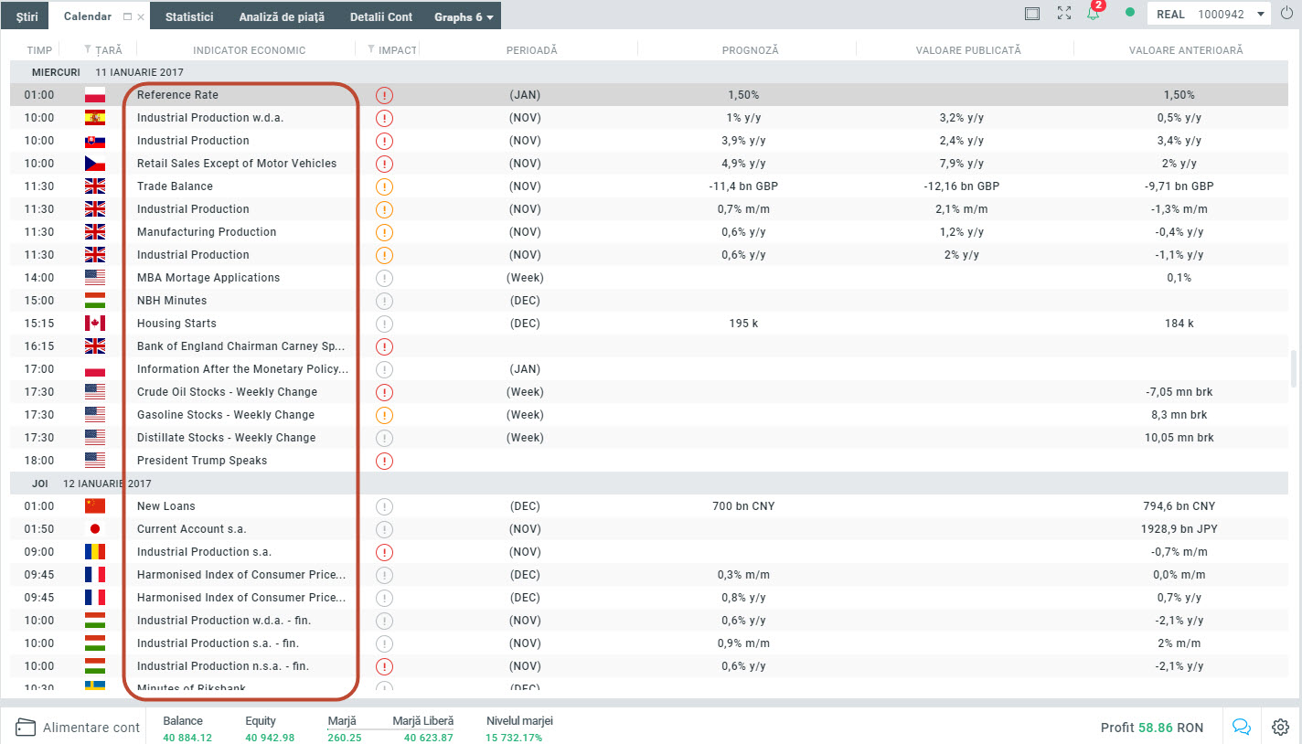Open the REAL 1000942 account selector
The height and width of the screenshot is (744, 1302).
1208,14
